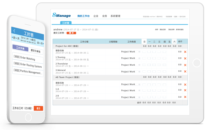208x130 pixels.
Task: Tap the back arrow on phone 工时表 header
Action: pyautogui.click(x=14, y=31)
